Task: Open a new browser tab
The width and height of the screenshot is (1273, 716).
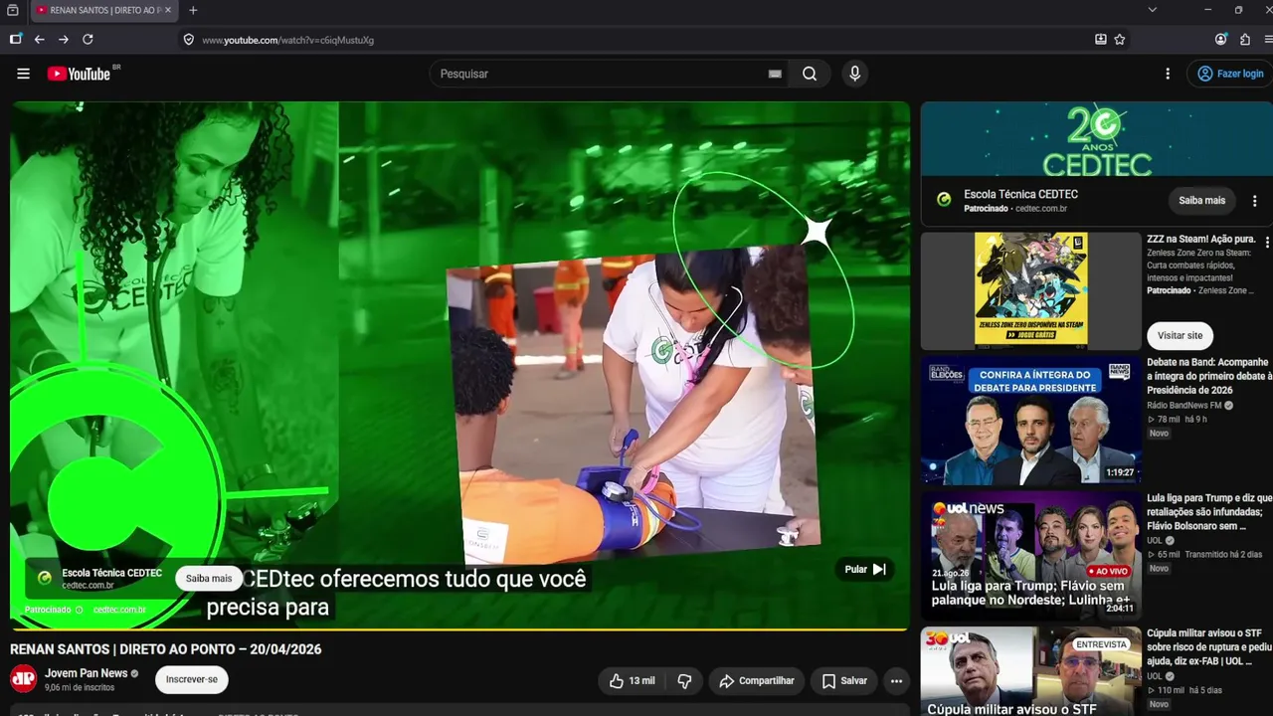Action: click(193, 10)
